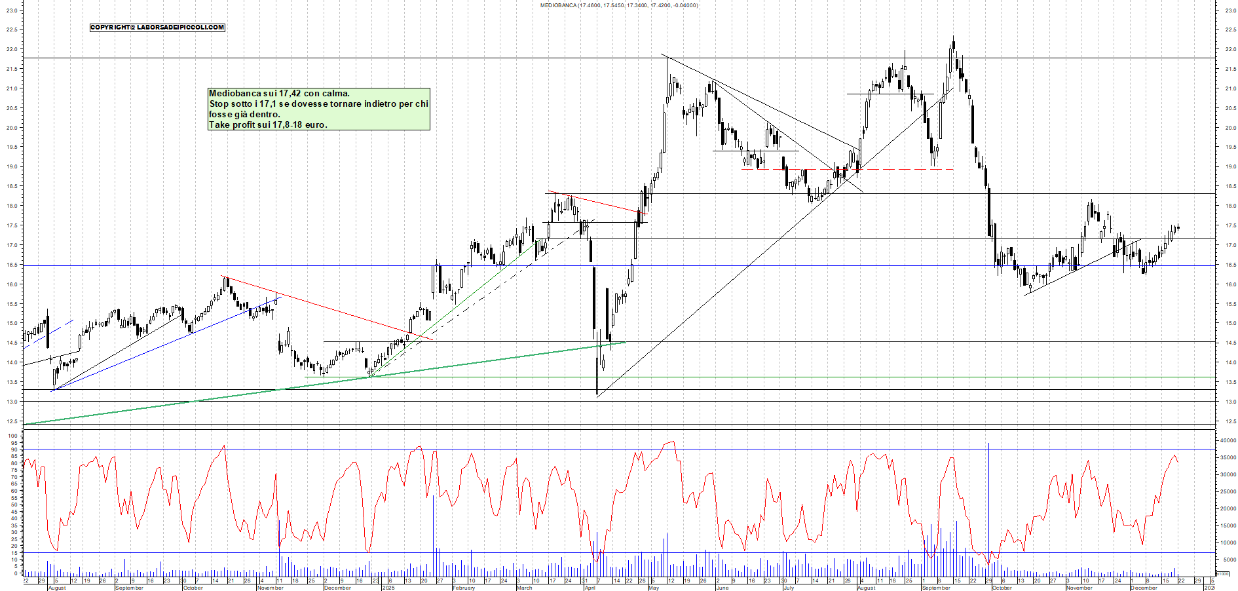Click the 'Take profit sui 17,8-18 euro' text

[x=268, y=124]
